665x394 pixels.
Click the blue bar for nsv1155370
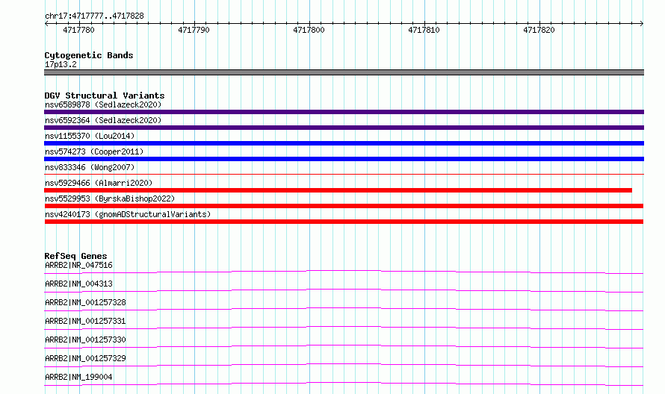[344, 143]
